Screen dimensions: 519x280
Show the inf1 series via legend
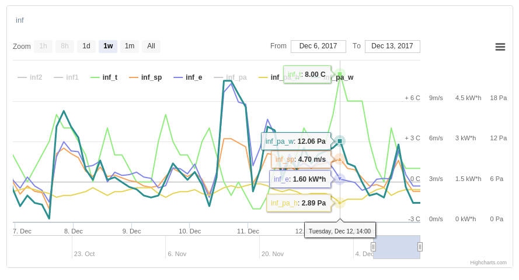[x=66, y=77]
